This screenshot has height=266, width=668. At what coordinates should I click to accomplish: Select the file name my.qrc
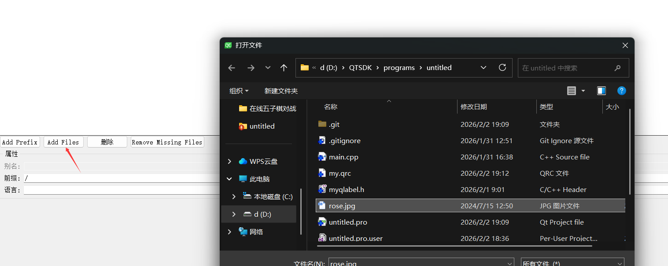point(340,173)
